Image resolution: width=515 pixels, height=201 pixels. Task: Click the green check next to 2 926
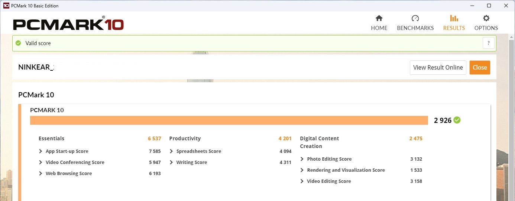point(457,120)
